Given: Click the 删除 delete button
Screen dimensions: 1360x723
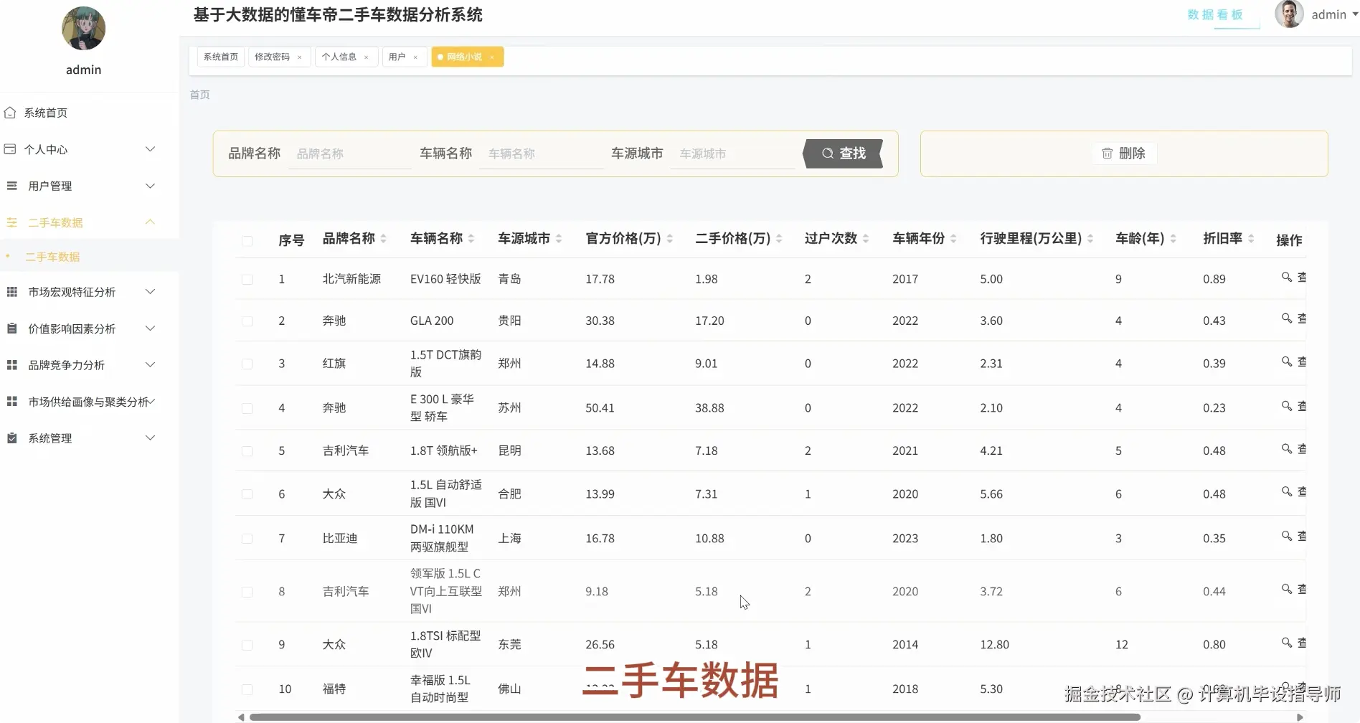Looking at the screenshot, I should (x=1124, y=153).
